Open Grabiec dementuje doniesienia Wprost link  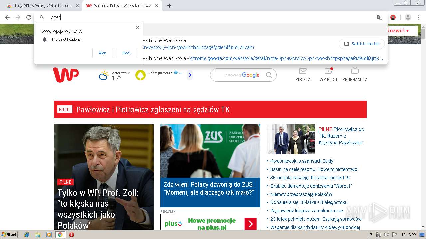pyautogui.click(x=311, y=186)
